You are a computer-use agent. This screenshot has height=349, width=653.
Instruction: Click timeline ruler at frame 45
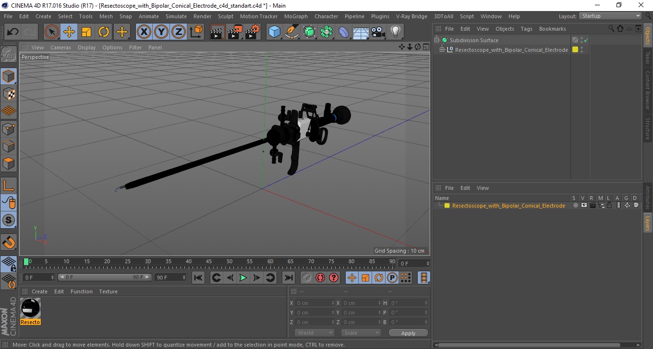[209, 262]
